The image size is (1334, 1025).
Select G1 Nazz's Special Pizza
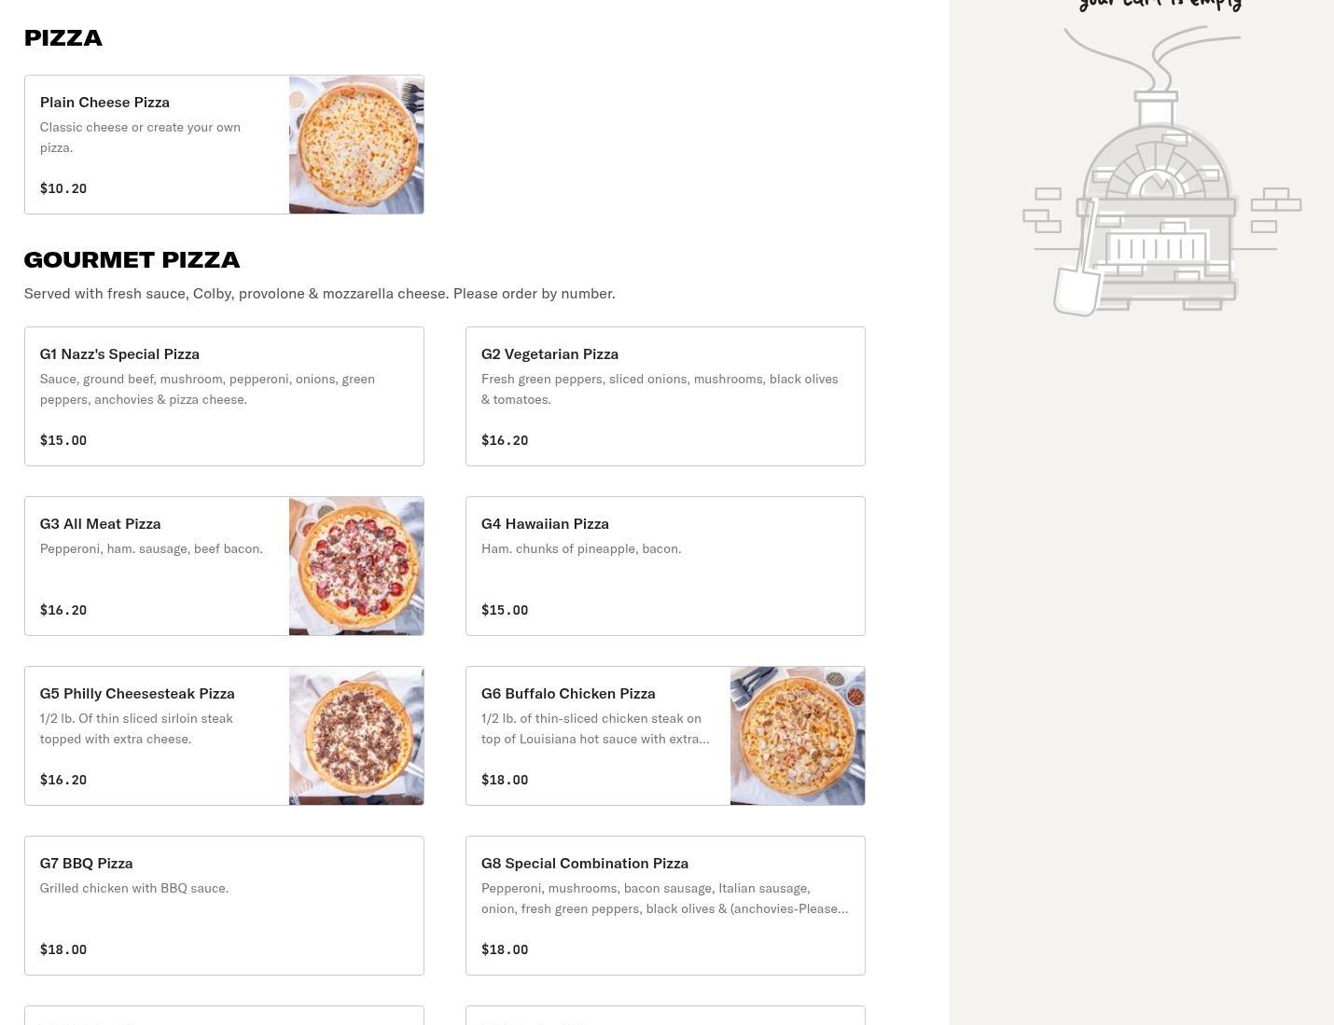(119, 353)
